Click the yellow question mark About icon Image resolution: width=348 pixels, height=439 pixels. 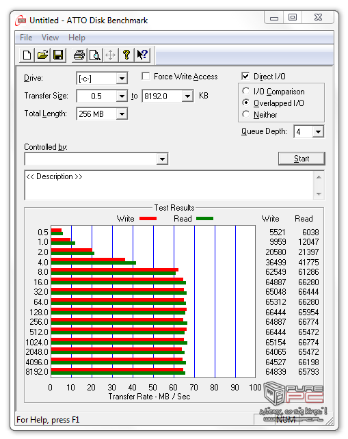click(x=126, y=55)
